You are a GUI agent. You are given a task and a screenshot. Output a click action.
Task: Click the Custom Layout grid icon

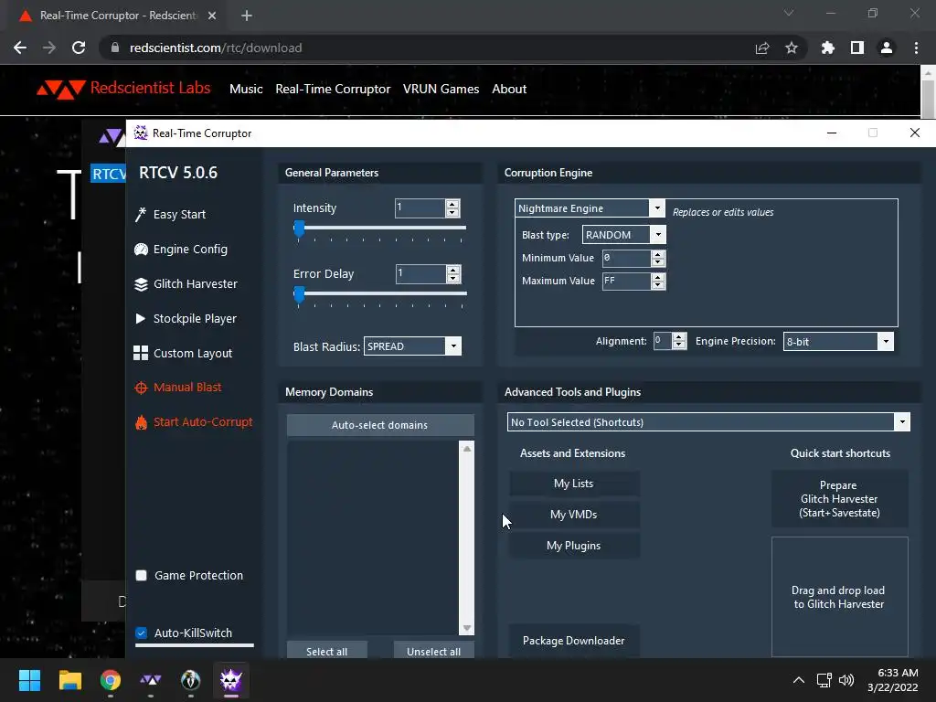[x=141, y=353]
